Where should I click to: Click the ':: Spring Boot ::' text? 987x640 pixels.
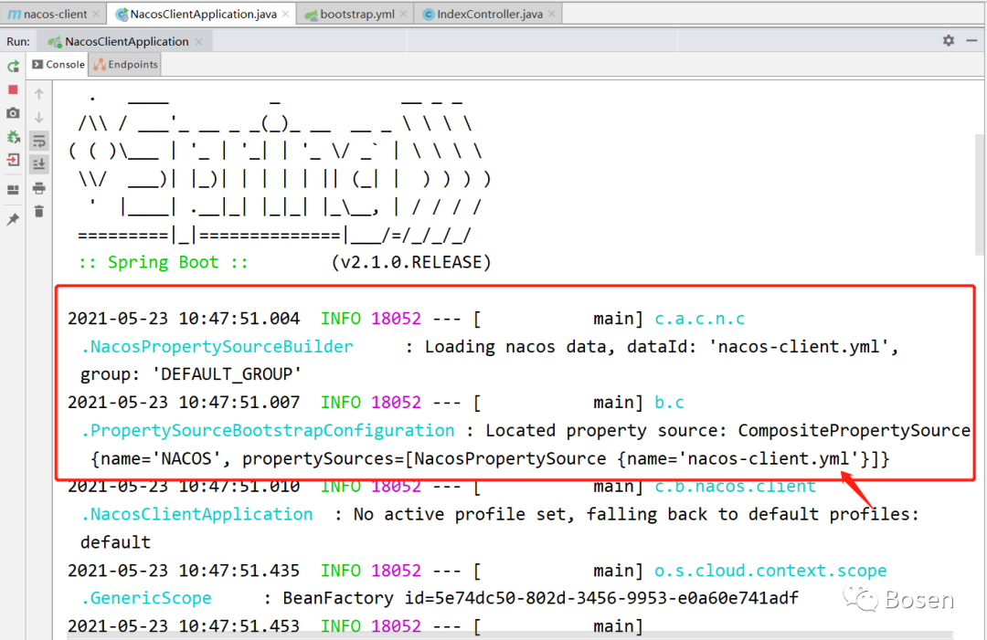(x=163, y=262)
